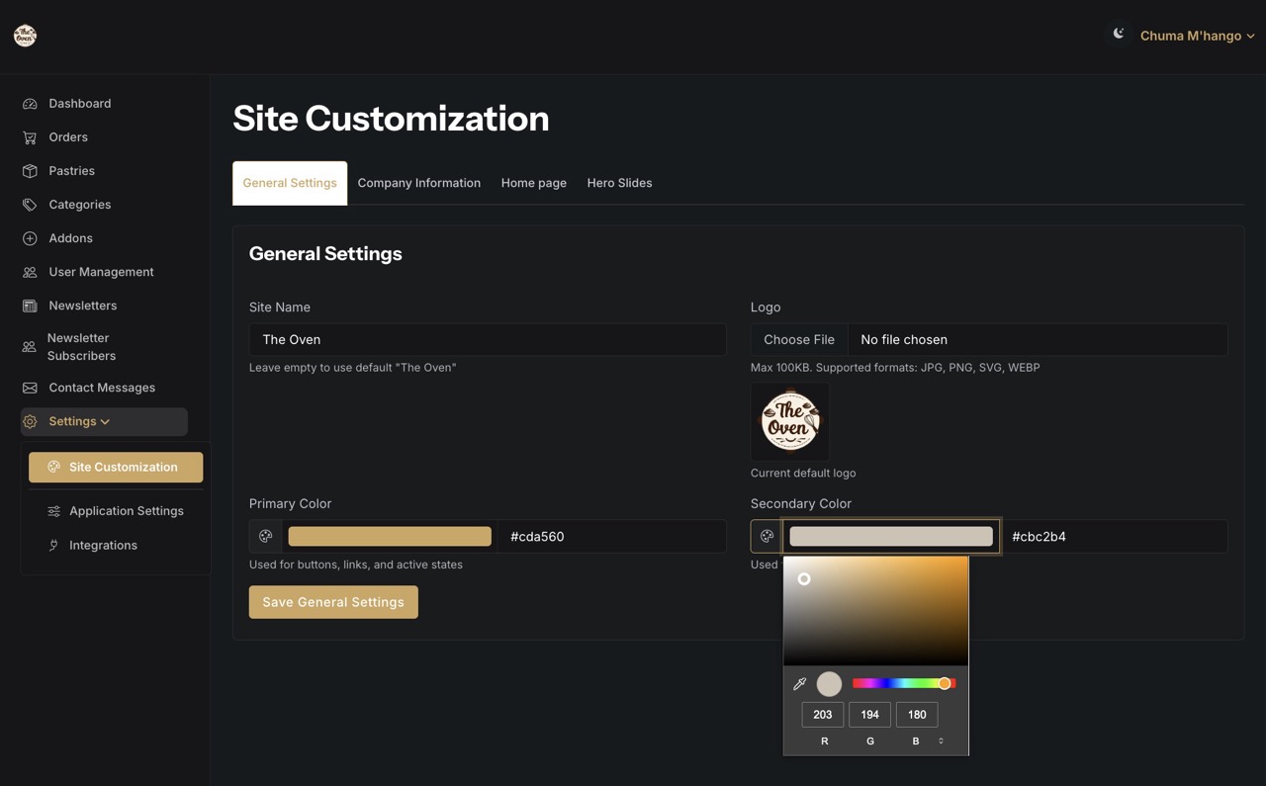This screenshot has width=1266, height=786.
Task: Switch the RGB color format stepper
Action: click(x=941, y=741)
